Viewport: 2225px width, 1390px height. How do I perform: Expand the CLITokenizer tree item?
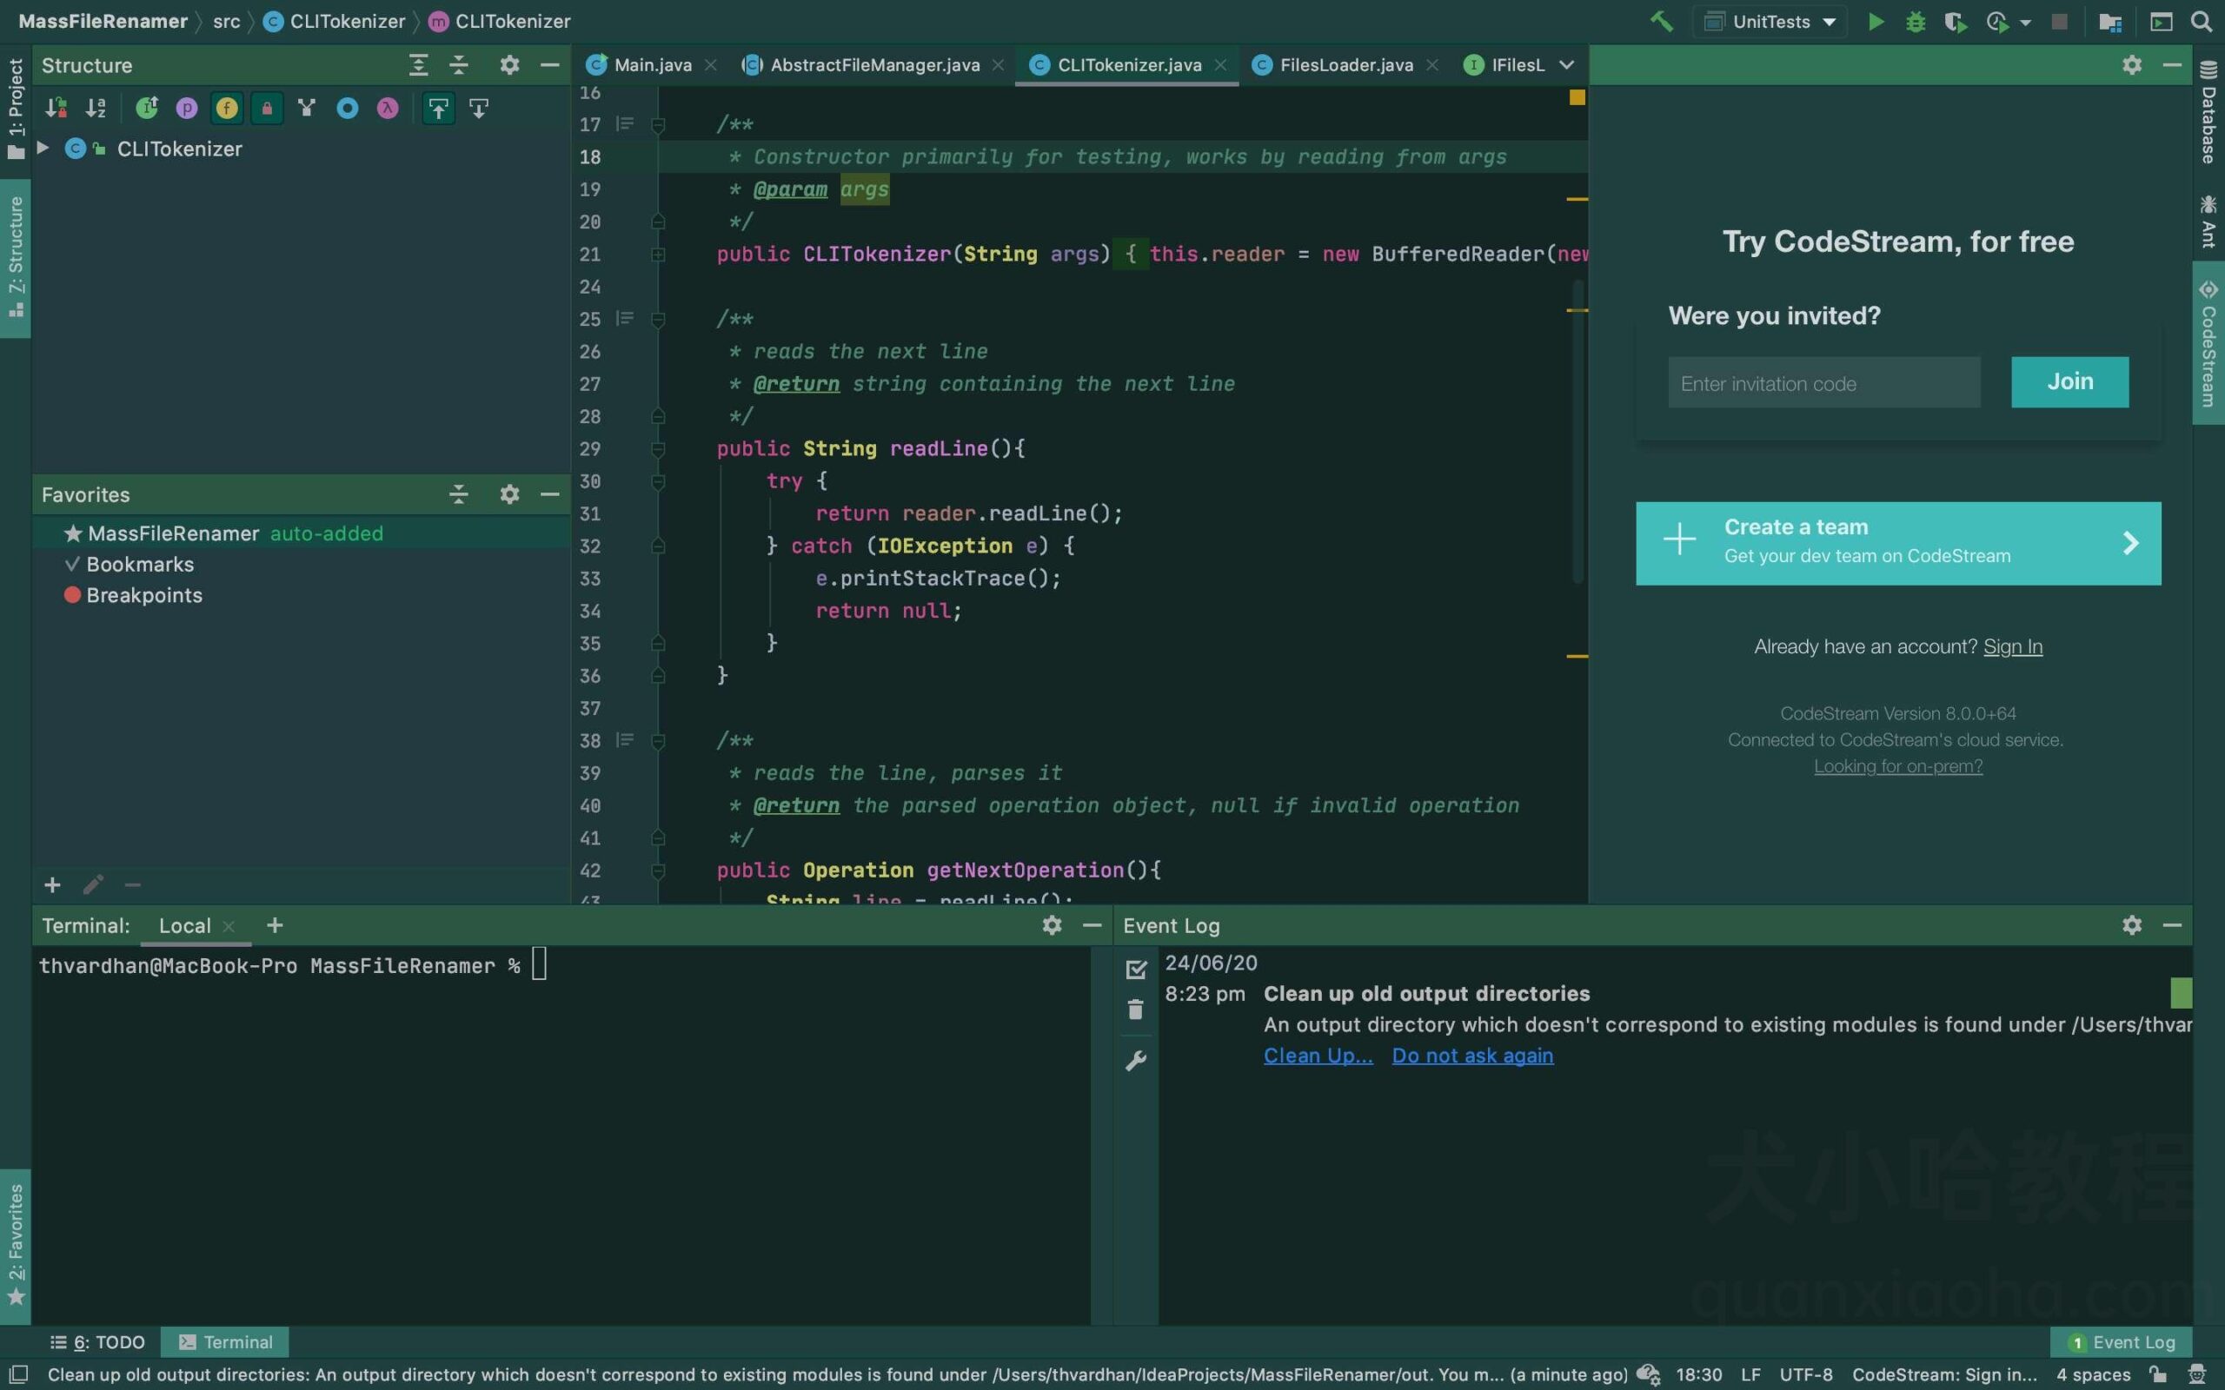[40, 149]
